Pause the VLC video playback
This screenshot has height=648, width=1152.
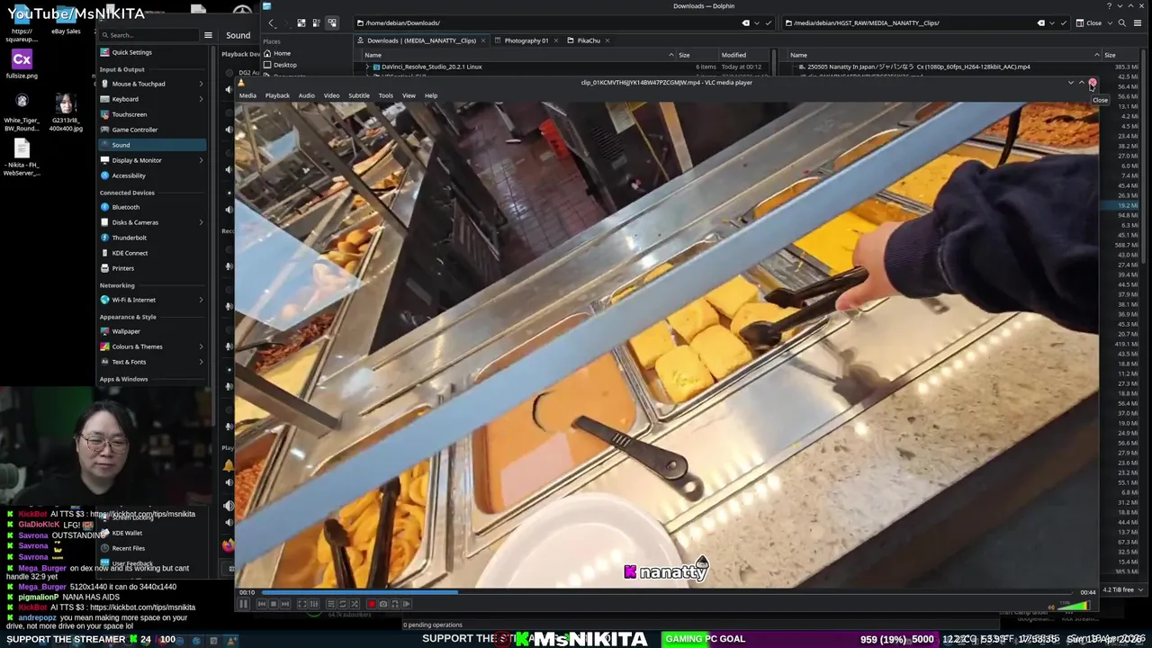point(244,604)
